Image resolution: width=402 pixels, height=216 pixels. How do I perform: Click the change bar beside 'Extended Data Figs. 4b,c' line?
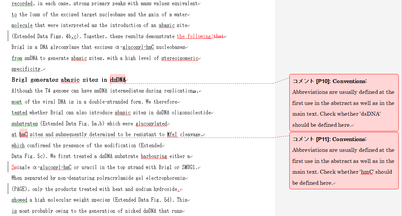point(8,36)
